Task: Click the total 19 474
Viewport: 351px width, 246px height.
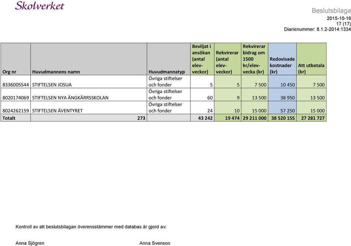Action: click(x=232, y=118)
